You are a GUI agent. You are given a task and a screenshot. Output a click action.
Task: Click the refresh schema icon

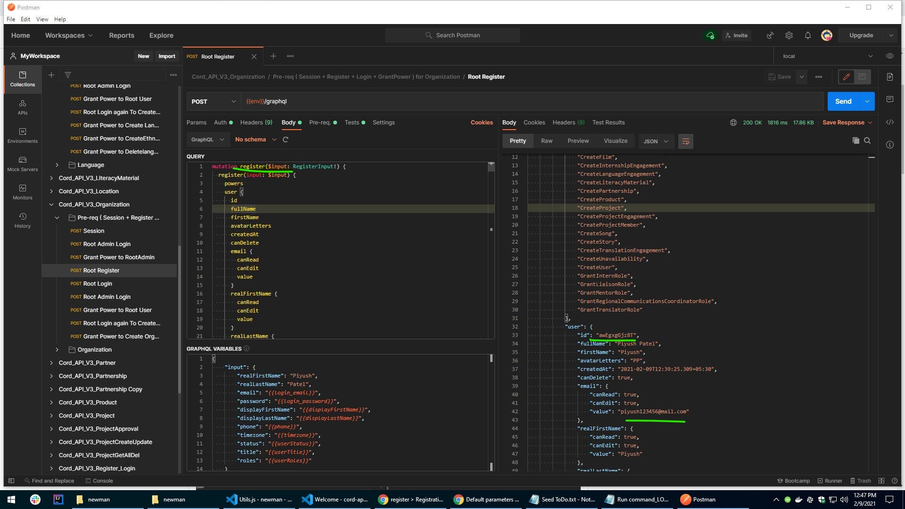(x=285, y=140)
